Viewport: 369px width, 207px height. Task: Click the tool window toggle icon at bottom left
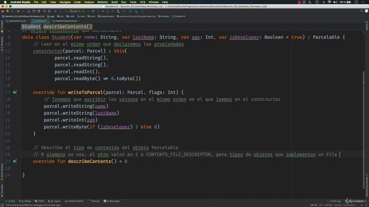pyautogui.click(x=2, y=205)
